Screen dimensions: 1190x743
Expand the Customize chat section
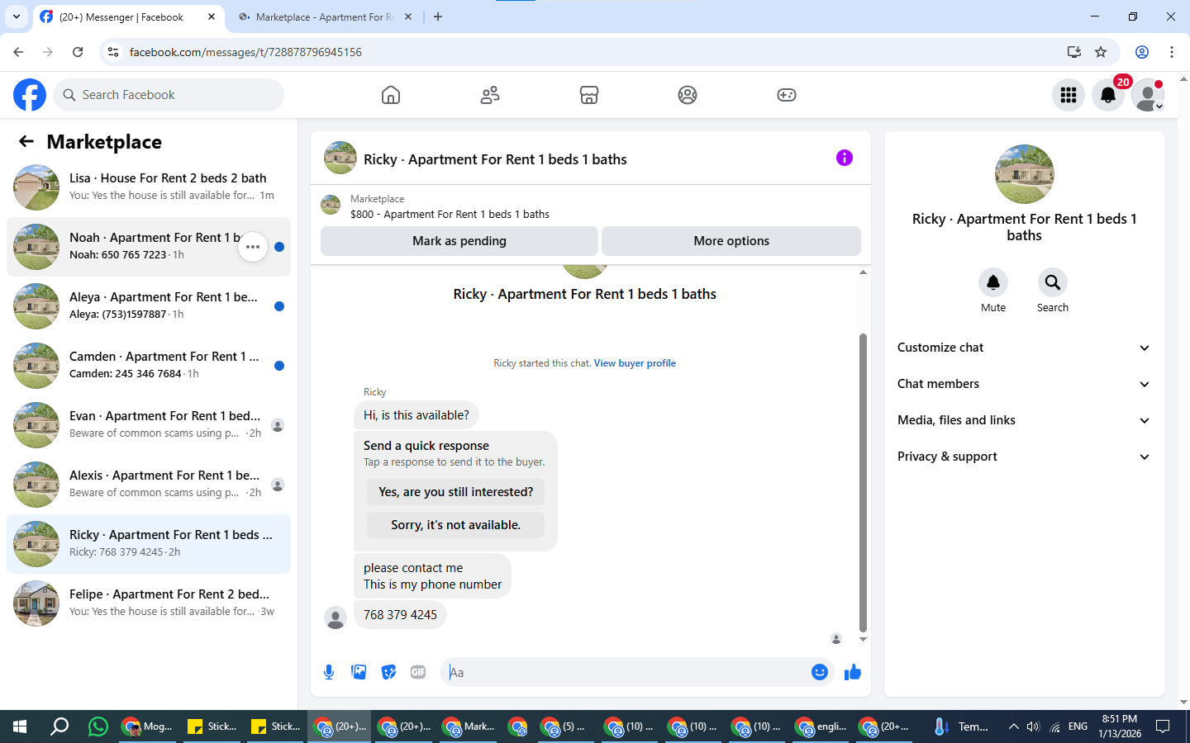pos(1024,348)
